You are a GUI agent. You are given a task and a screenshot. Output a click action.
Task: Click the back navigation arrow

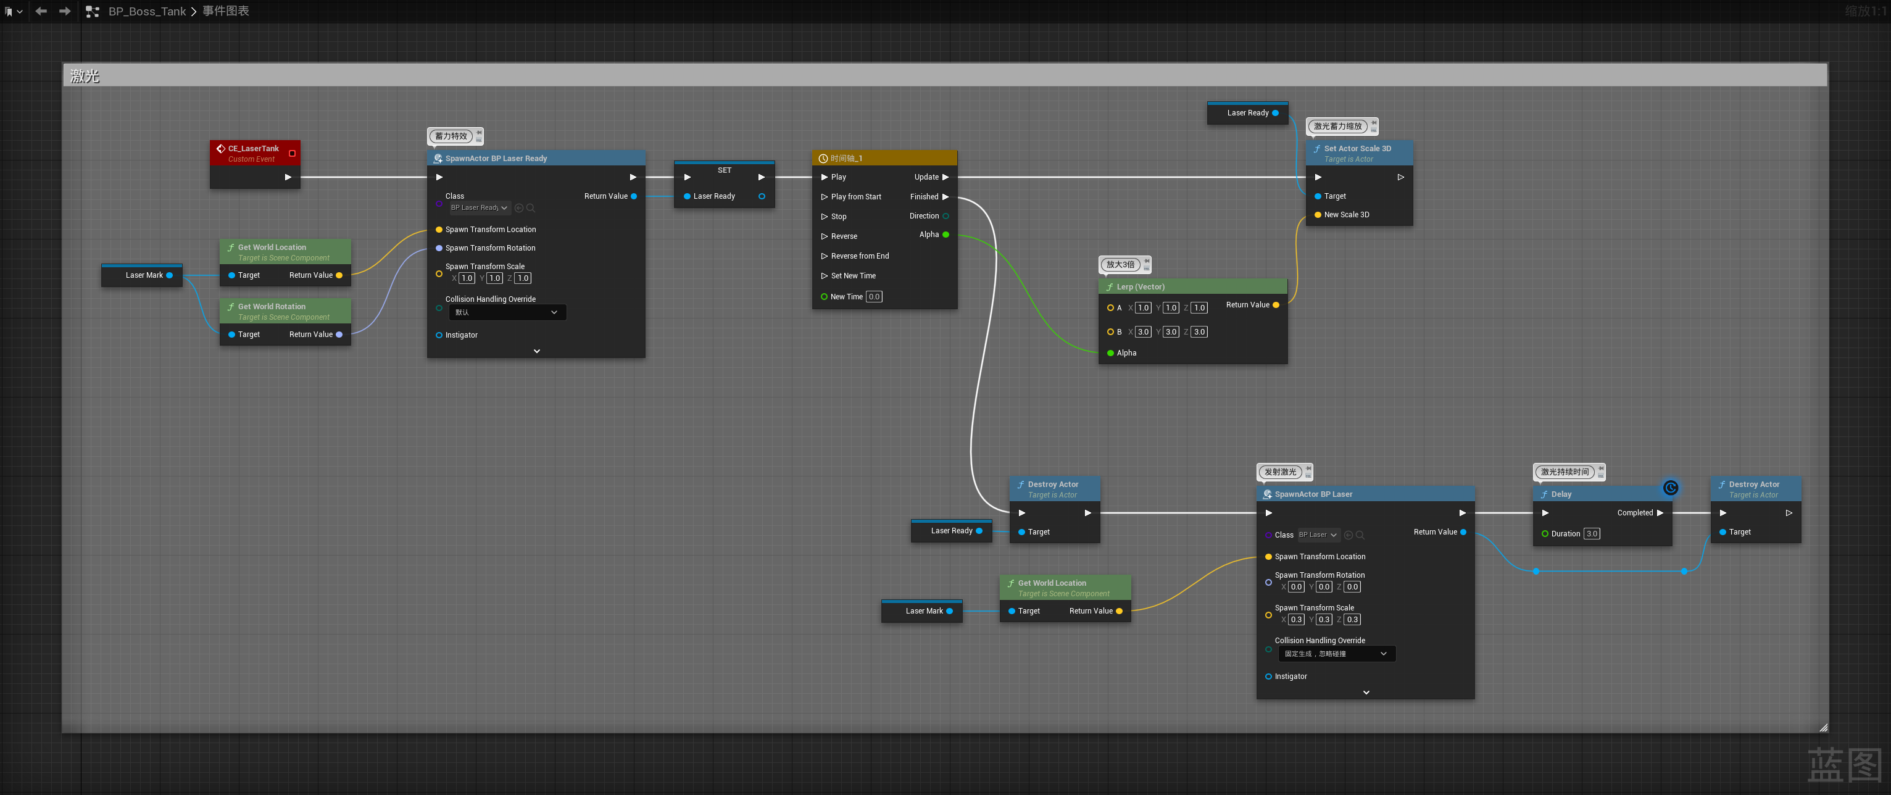pyautogui.click(x=41, y=11)
